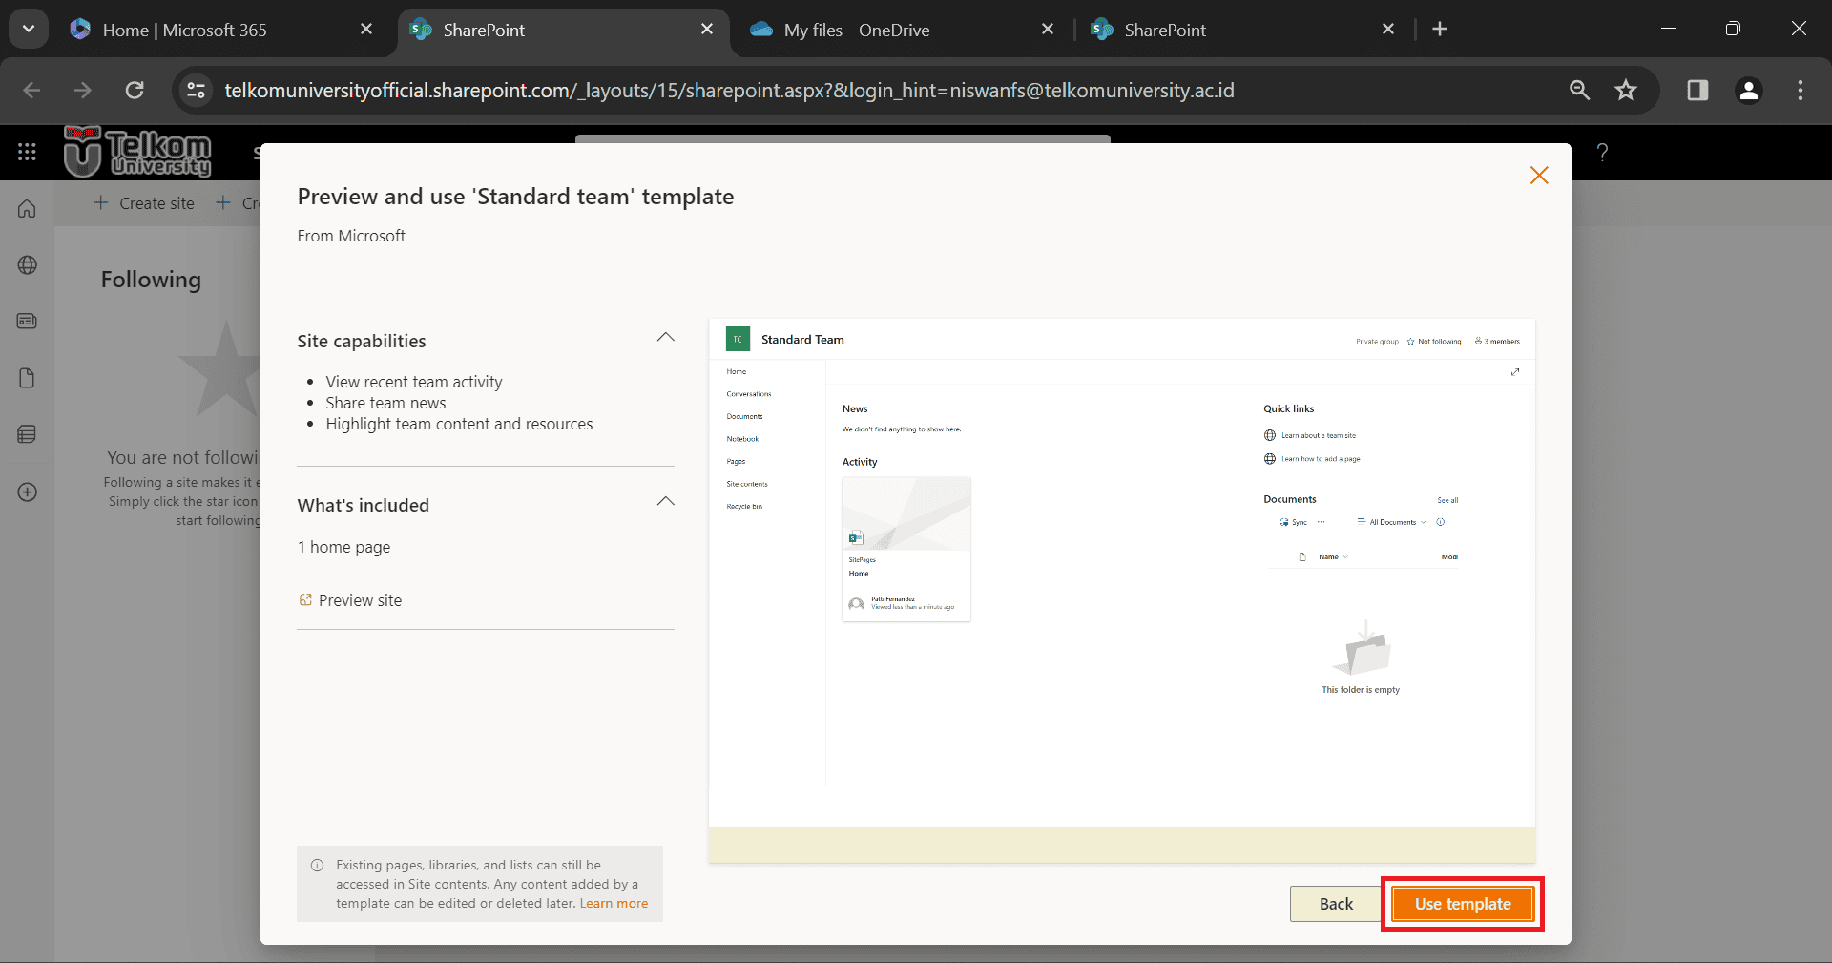This screenshot has height=963, width=1832.
Task: Close the My files - OneDrive tab
Action: point(1048,30)
